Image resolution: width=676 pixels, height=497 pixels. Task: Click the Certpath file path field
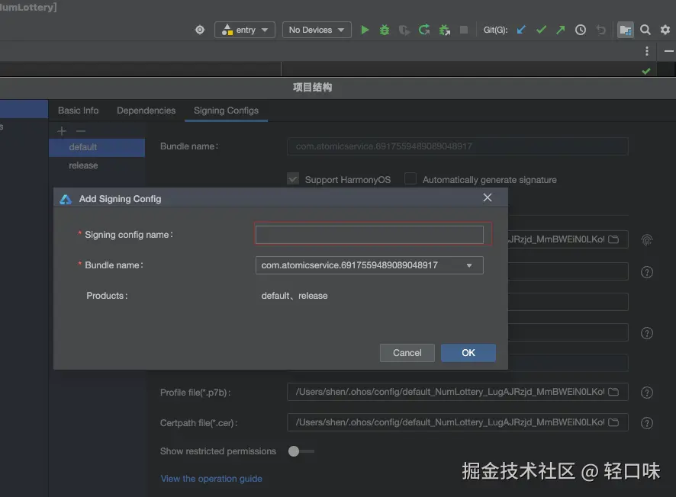(x=458, y=422)
